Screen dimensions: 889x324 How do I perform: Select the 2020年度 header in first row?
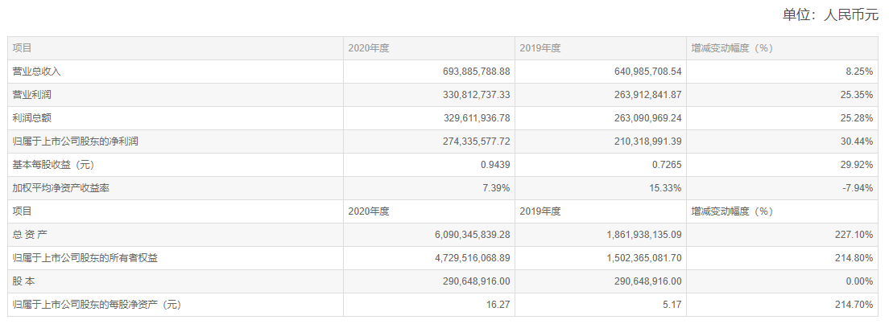[369, 48]
